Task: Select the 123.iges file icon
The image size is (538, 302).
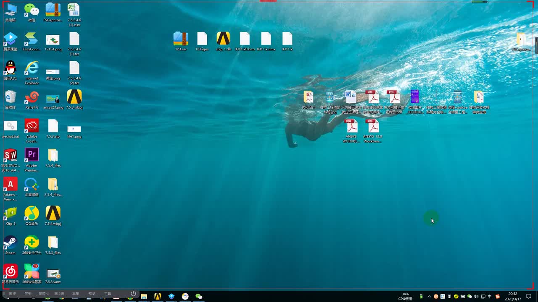Action: [x=202, y=41]
